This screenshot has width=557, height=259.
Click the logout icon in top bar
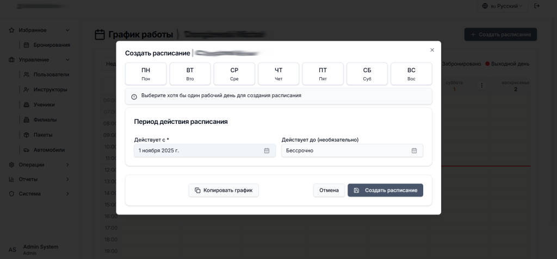(x=537, y=6)
